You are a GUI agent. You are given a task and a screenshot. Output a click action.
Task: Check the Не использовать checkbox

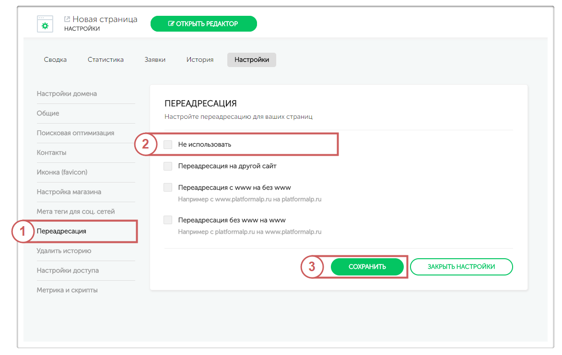pos(168,144)
